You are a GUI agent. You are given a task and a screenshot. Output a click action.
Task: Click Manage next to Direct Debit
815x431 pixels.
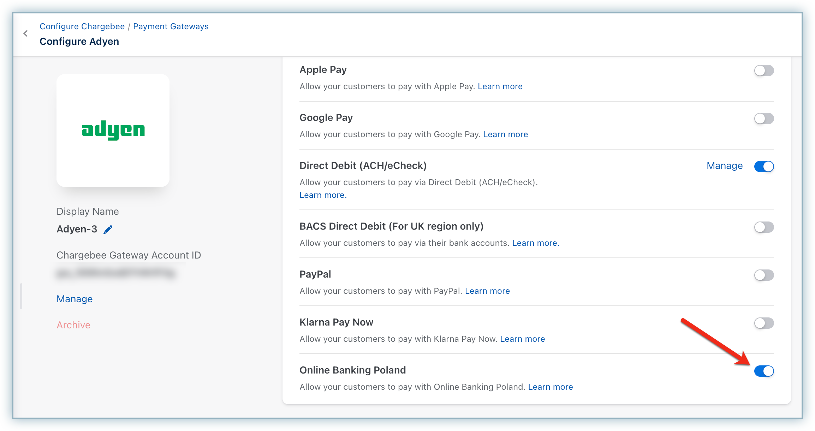[725, 166]
